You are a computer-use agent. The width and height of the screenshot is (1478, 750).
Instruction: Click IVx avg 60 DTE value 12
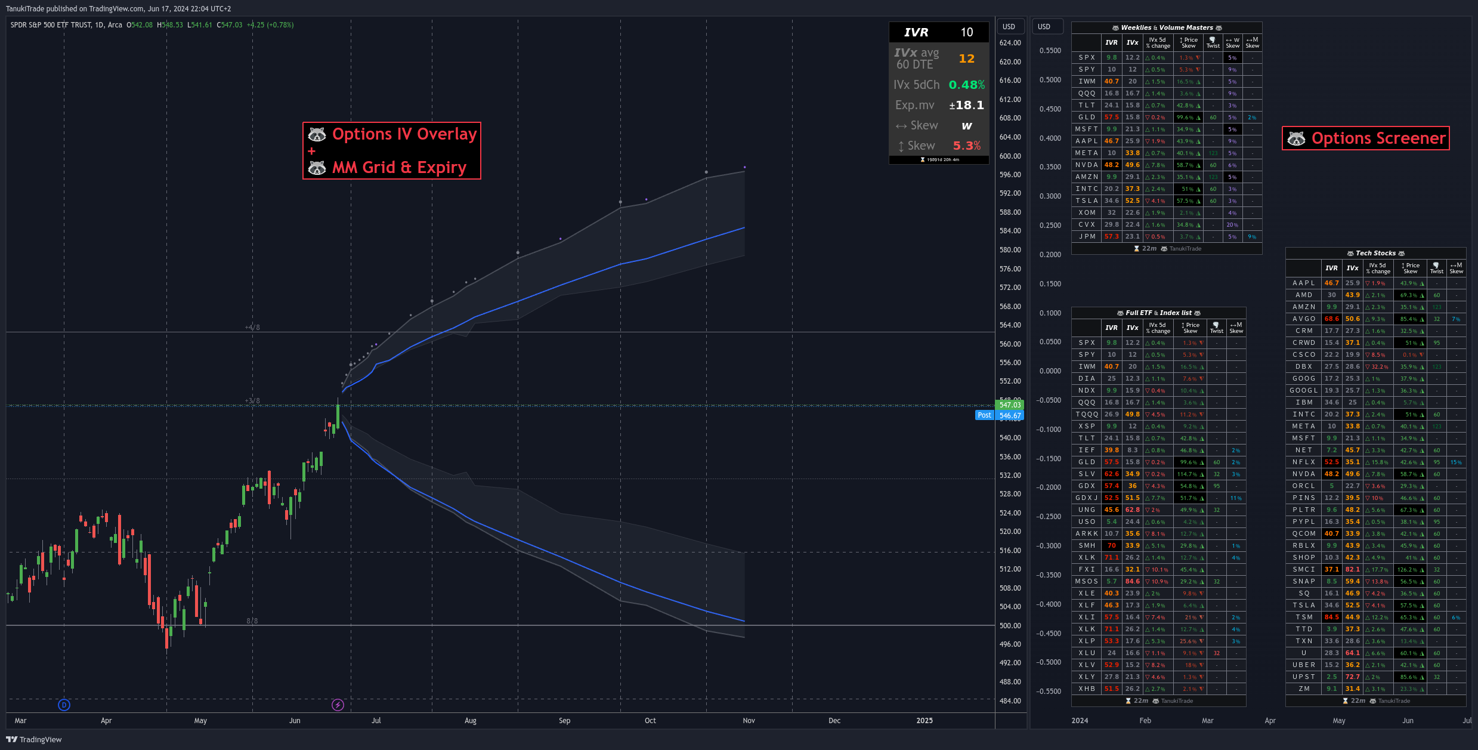966,58
